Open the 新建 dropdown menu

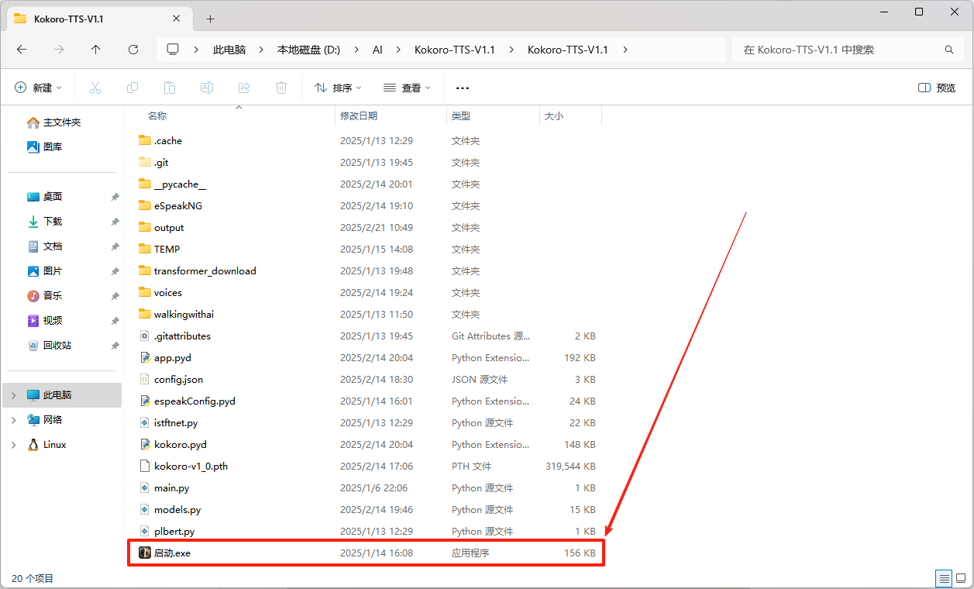(x=38, y=88)
